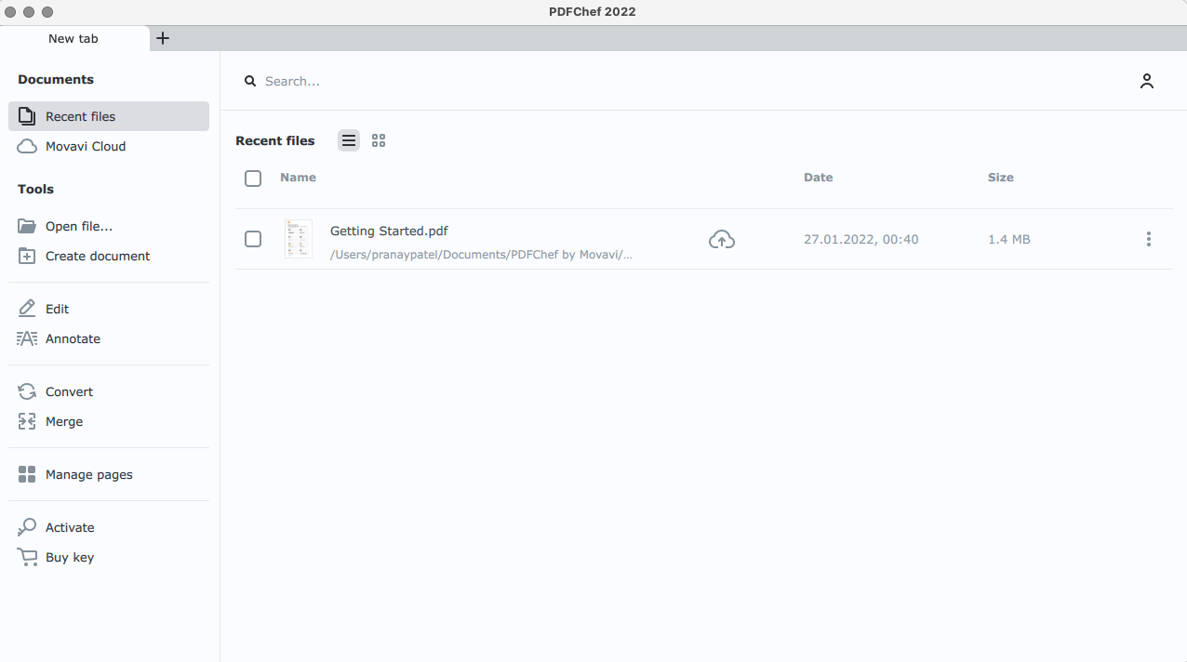Click the Merge tool icon
Image resolution: width=1187 pixels, height=662 pixels.
[x=27, y=421]
